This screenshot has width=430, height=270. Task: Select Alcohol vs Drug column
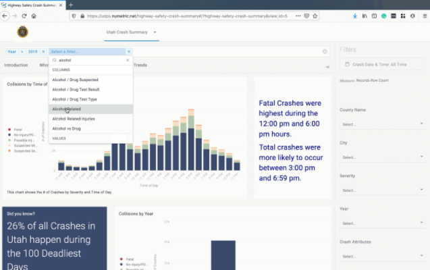coord(90,128)
